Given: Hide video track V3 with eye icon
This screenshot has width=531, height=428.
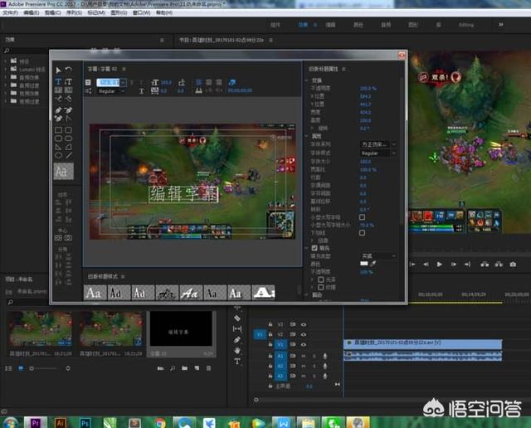Looking at the screenshot, I should tap(304, 324).
